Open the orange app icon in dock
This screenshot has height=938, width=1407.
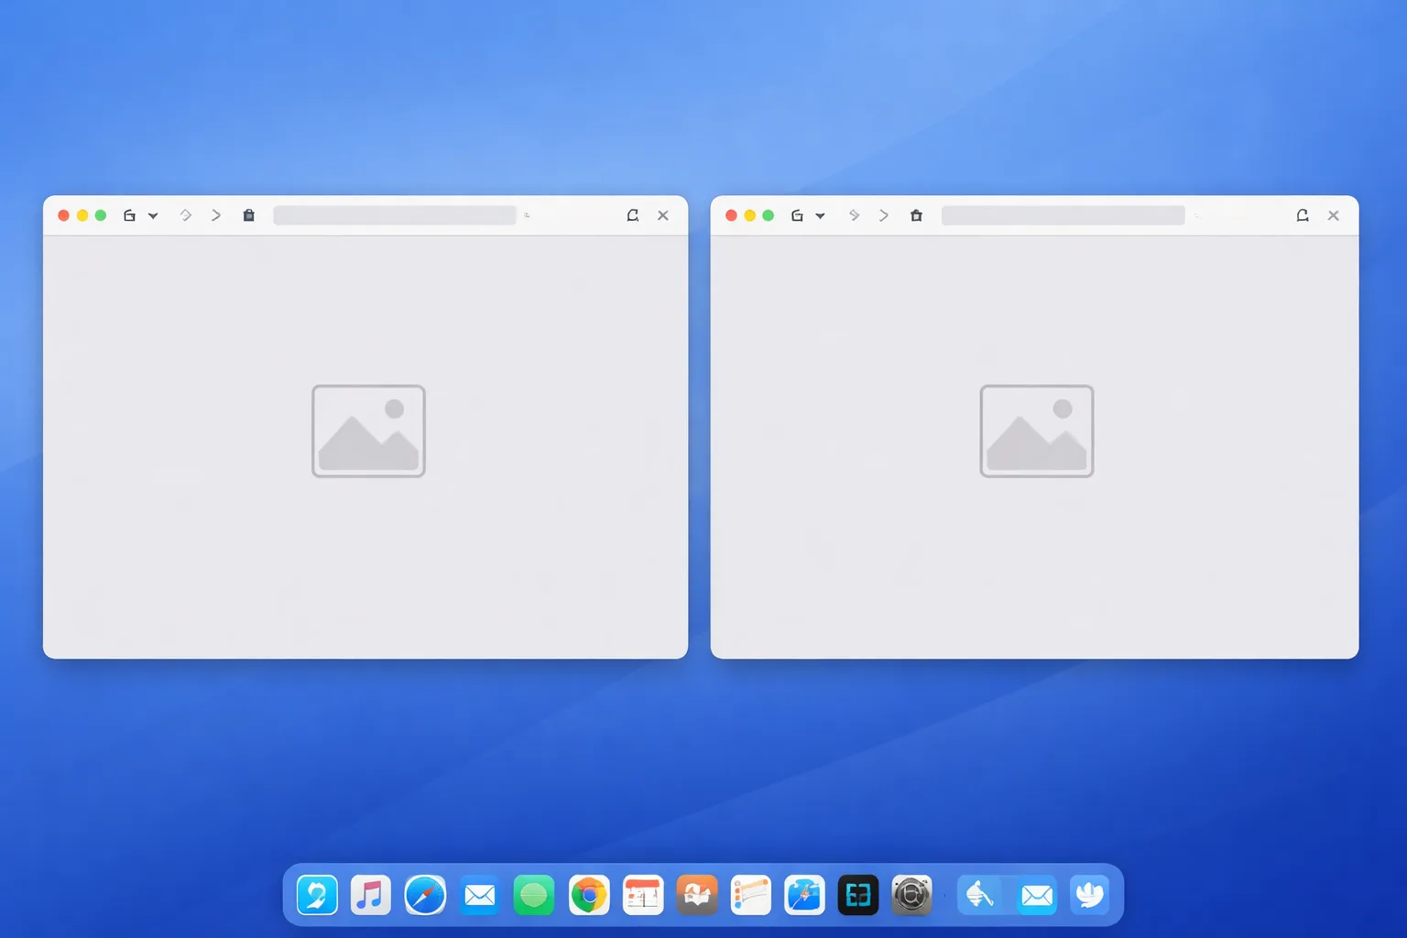(x=697, y=895)
